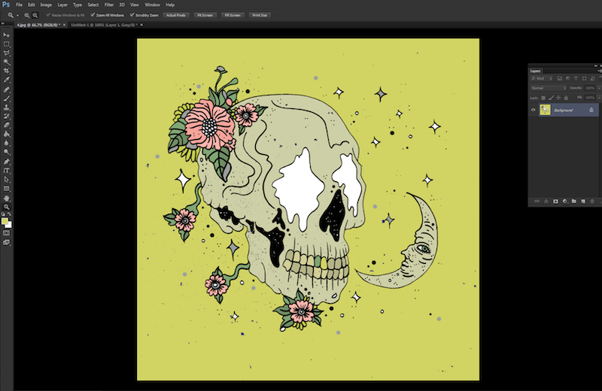
Task: Select the Healing Brush tool
Action: 7,89
